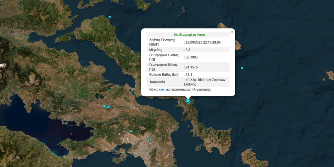Select the 'Εστιακό Βάθος [km]' label
Image resolution: width=334 pixels, height=167 pixels.
(x=164, y=75)
